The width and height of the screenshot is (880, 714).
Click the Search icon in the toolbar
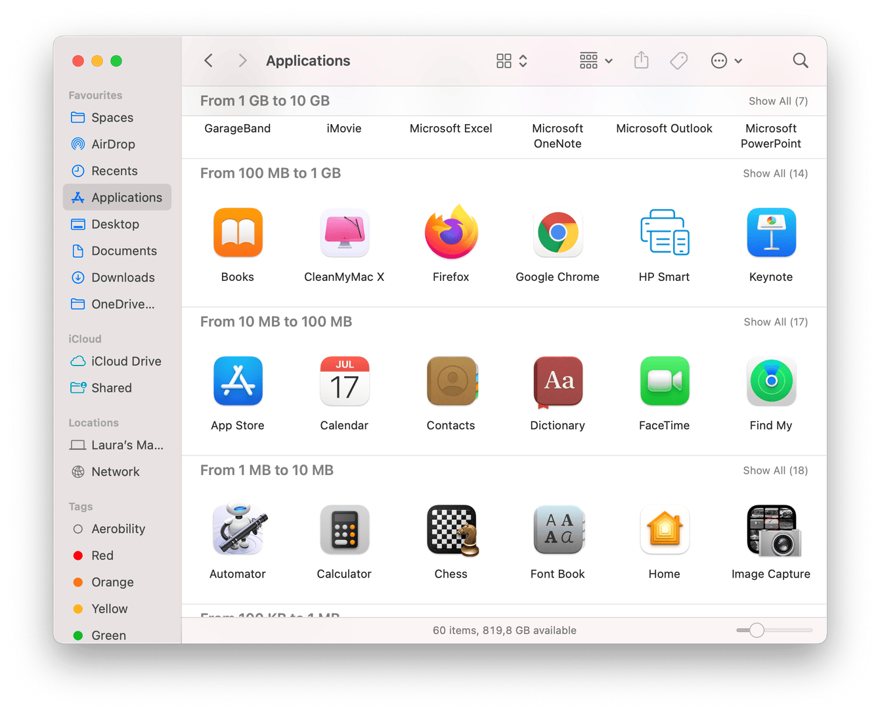(x=801, y=60)
